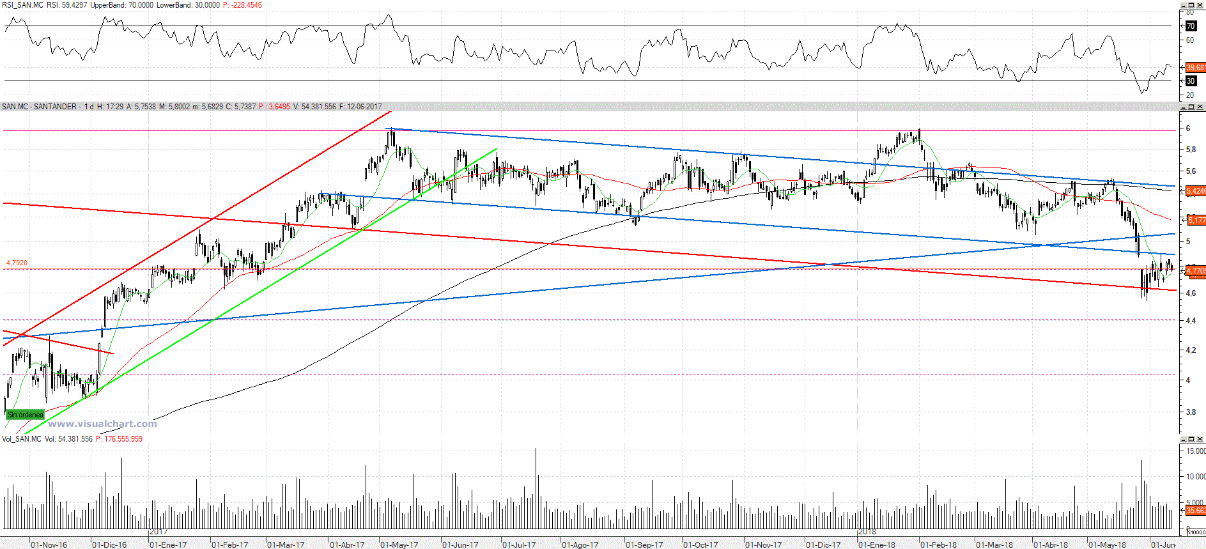Click the '5,8' price axis label

[1191, 150]
